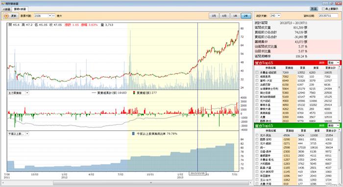Open the 統計天數 240 dropdown

point(278,16)
